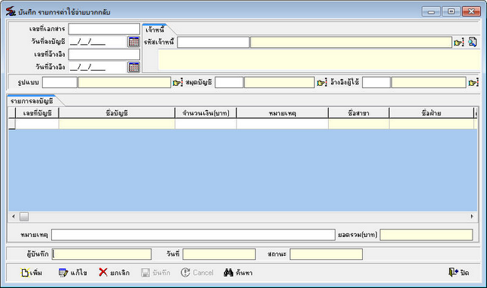Screen dimensions: 487x288
Task: Select the เจ้าหนี้ tab
Action: pos(155,30)
